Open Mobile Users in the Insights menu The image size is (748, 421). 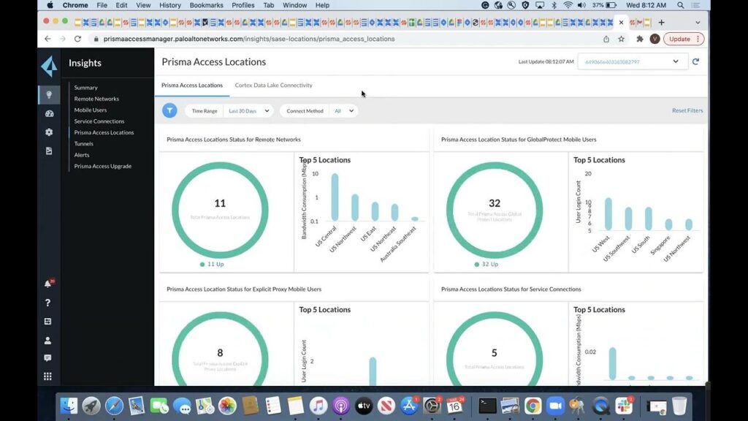click(90, 110)
